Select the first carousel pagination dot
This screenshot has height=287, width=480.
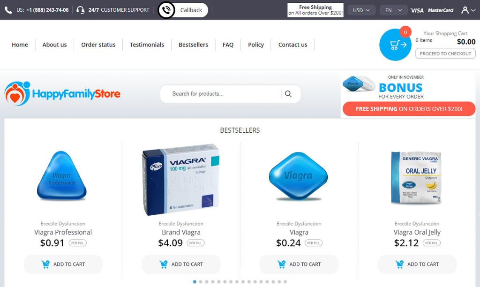195,281
